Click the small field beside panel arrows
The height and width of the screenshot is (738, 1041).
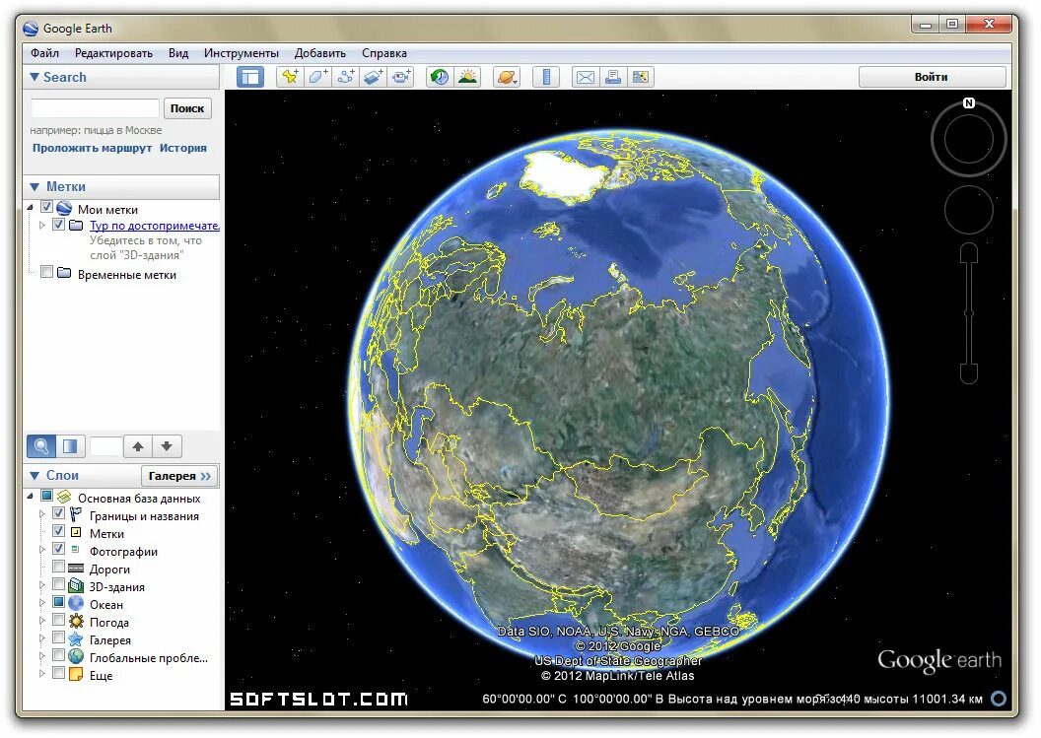(105, 446)
